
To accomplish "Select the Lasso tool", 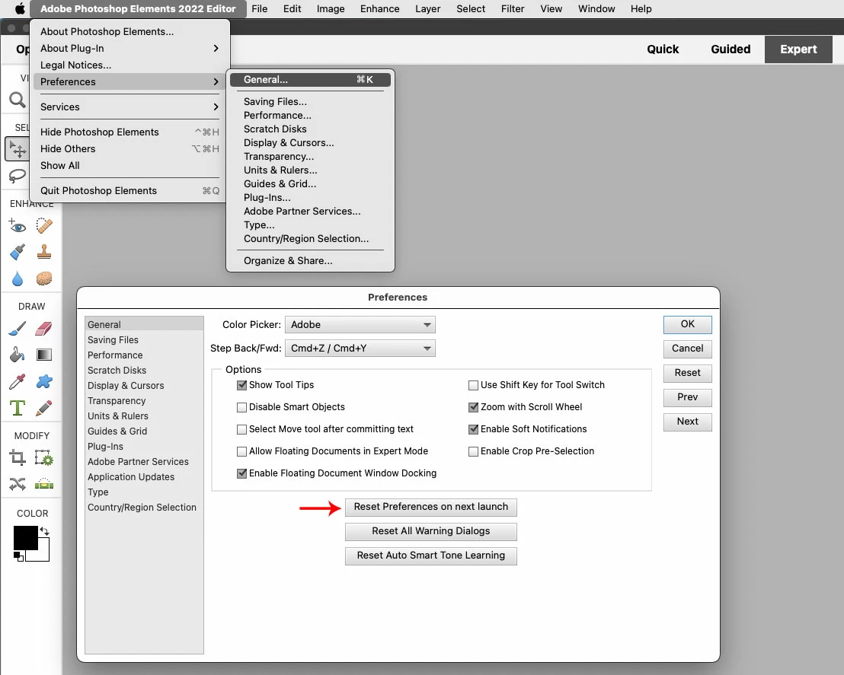I will 18,175.
